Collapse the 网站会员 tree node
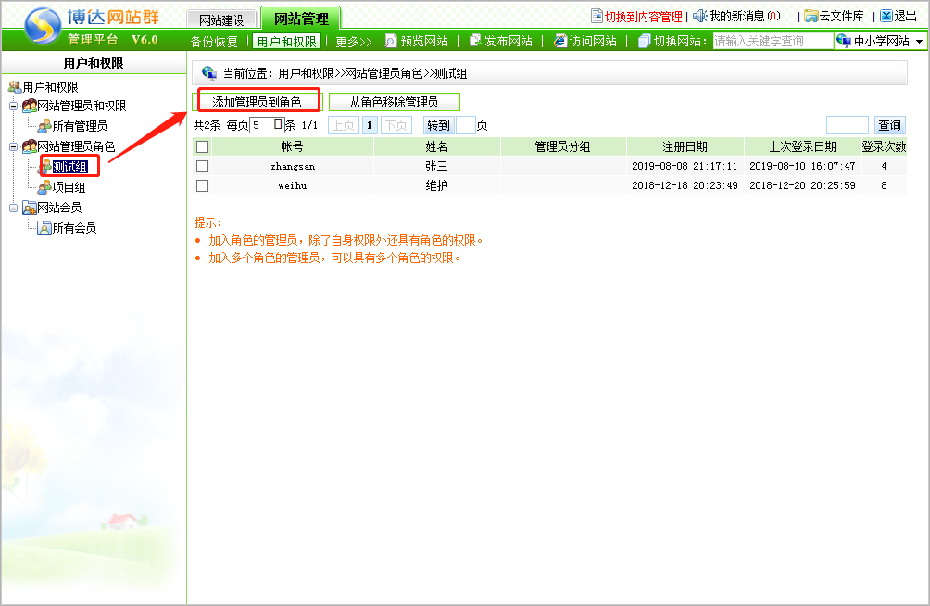This screenshot has width=930, height=606. coord(14,208)
